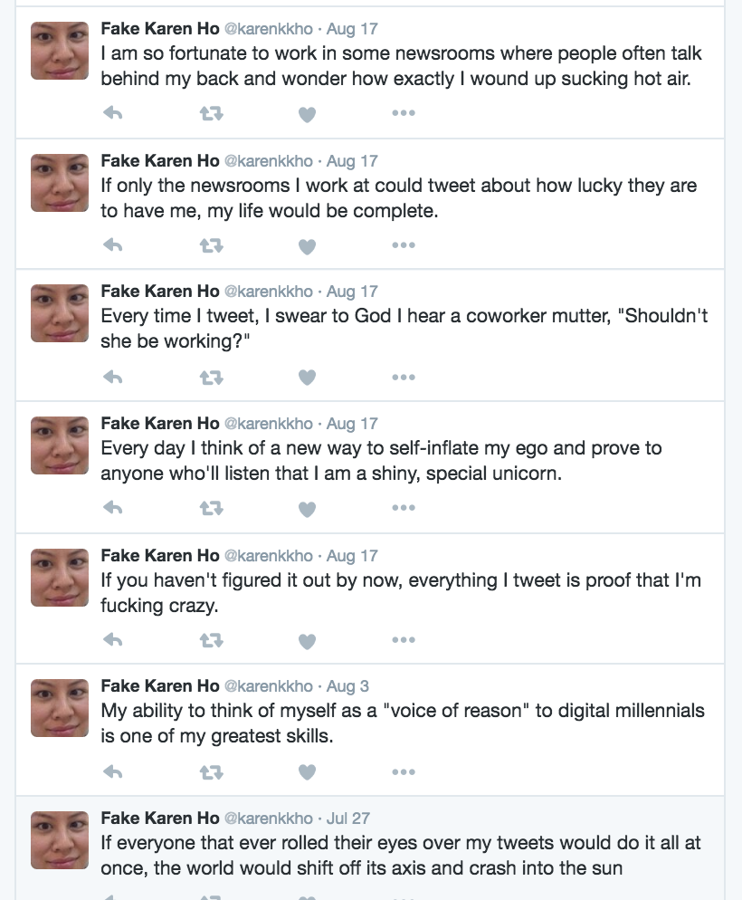Like the "shiny, special unicorn" tweet
The height and width of the screenshot is (900, 742).
[x=308, y=509]
